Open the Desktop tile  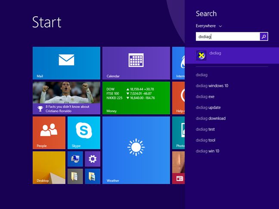(x=49, y=167)
